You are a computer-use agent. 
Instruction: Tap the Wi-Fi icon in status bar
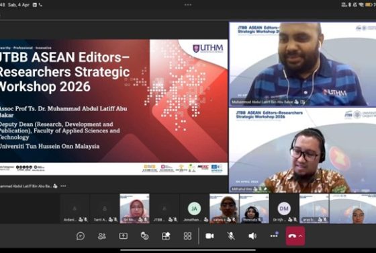[x=361, y=5]
